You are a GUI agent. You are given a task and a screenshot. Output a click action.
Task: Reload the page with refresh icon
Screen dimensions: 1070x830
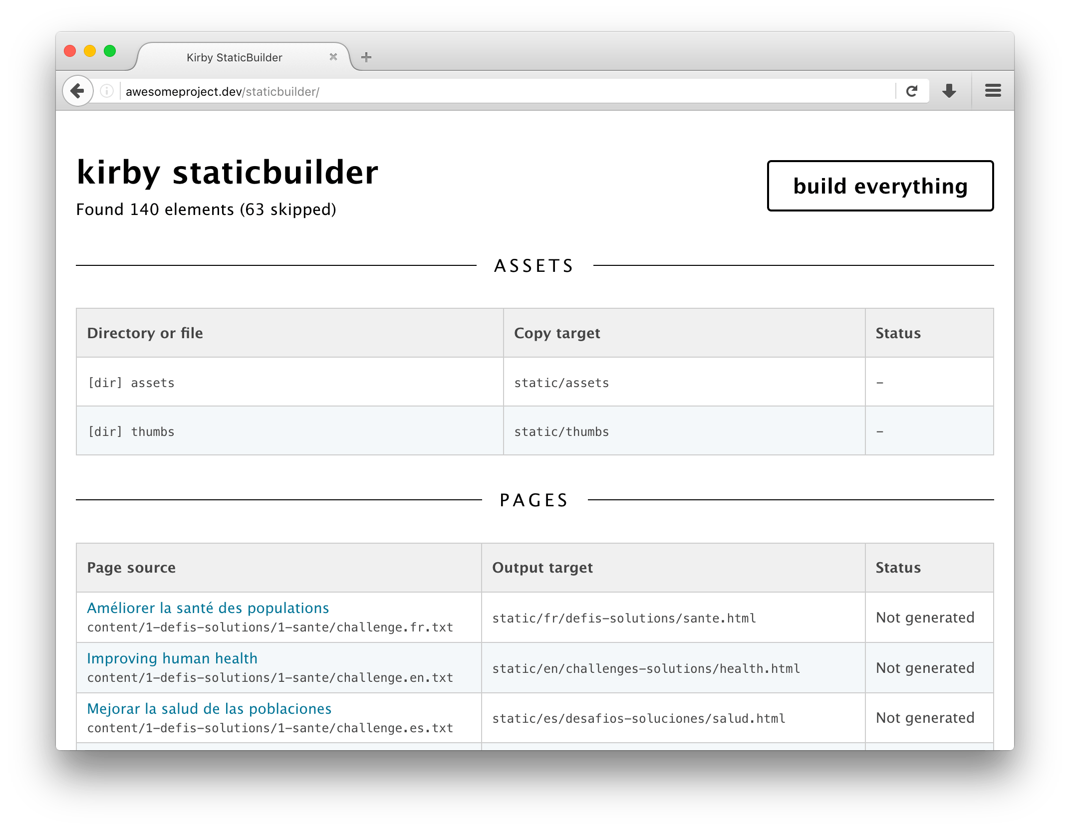tap(912, 91)
